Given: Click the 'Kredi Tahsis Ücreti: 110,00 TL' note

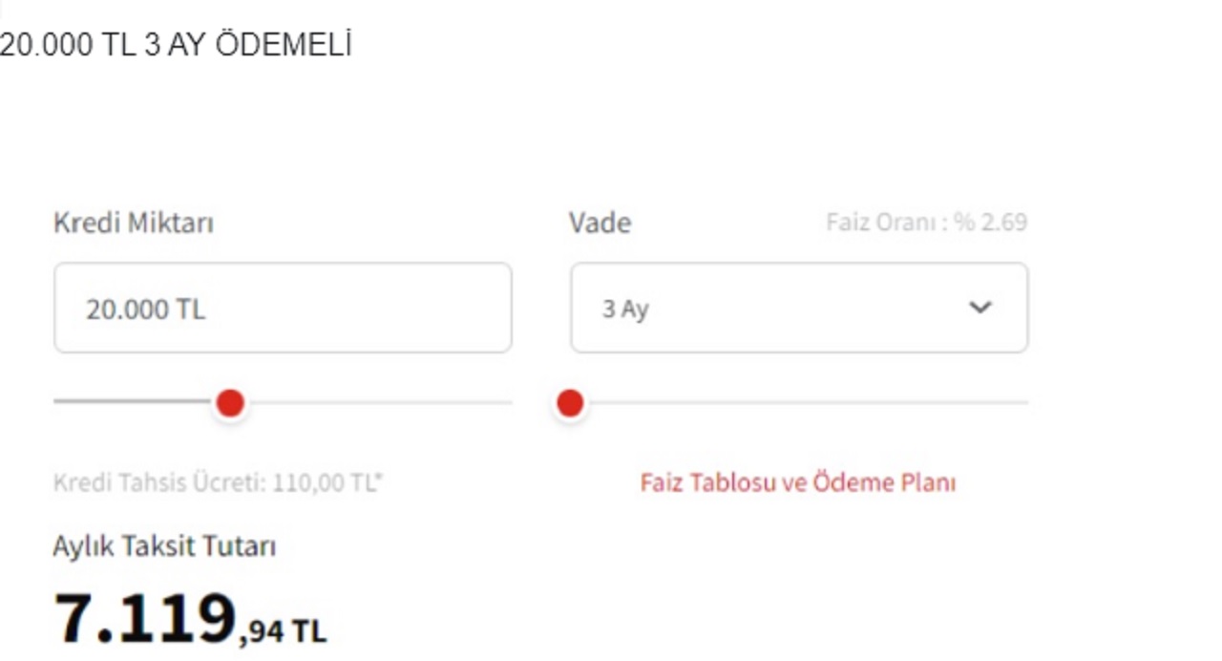Looking at the screenshot, I should click(x=215, y=482).
